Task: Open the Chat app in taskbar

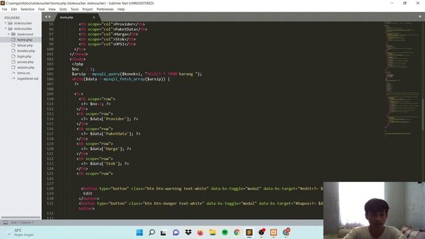Action: (x=176, y=232)
